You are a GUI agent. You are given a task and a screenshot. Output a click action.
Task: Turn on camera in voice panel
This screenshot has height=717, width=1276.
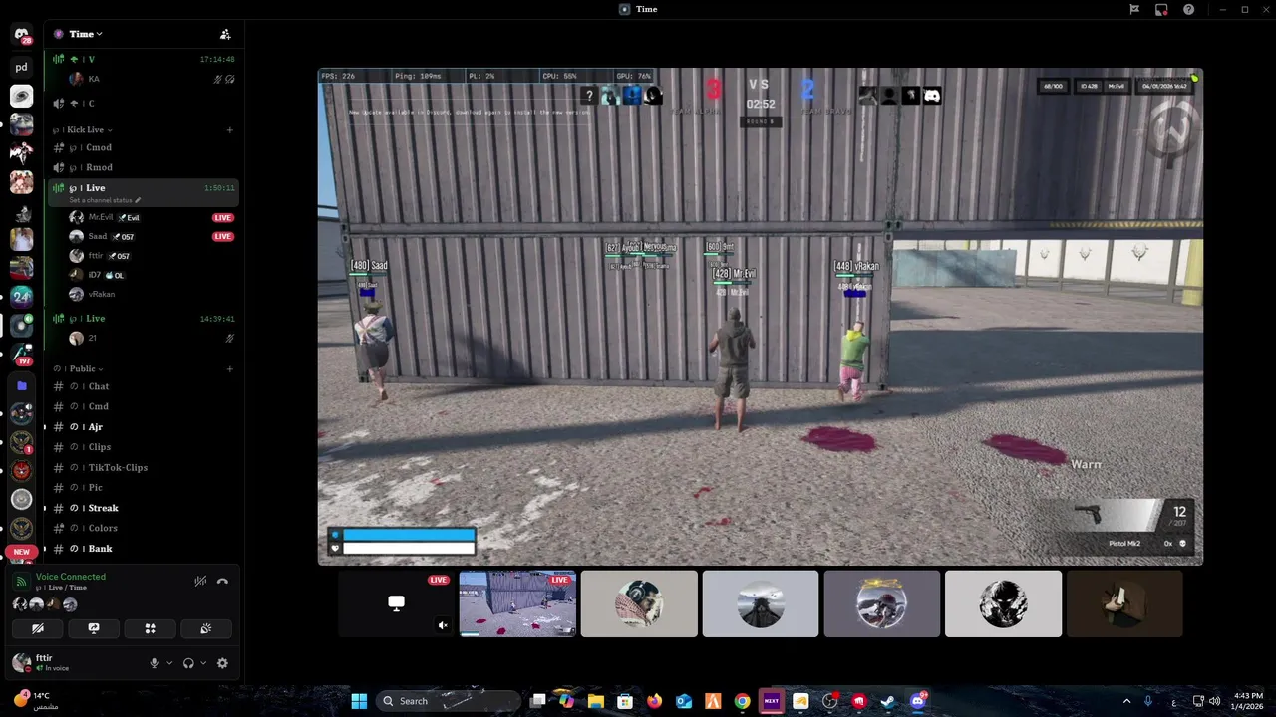pos(38,628)
